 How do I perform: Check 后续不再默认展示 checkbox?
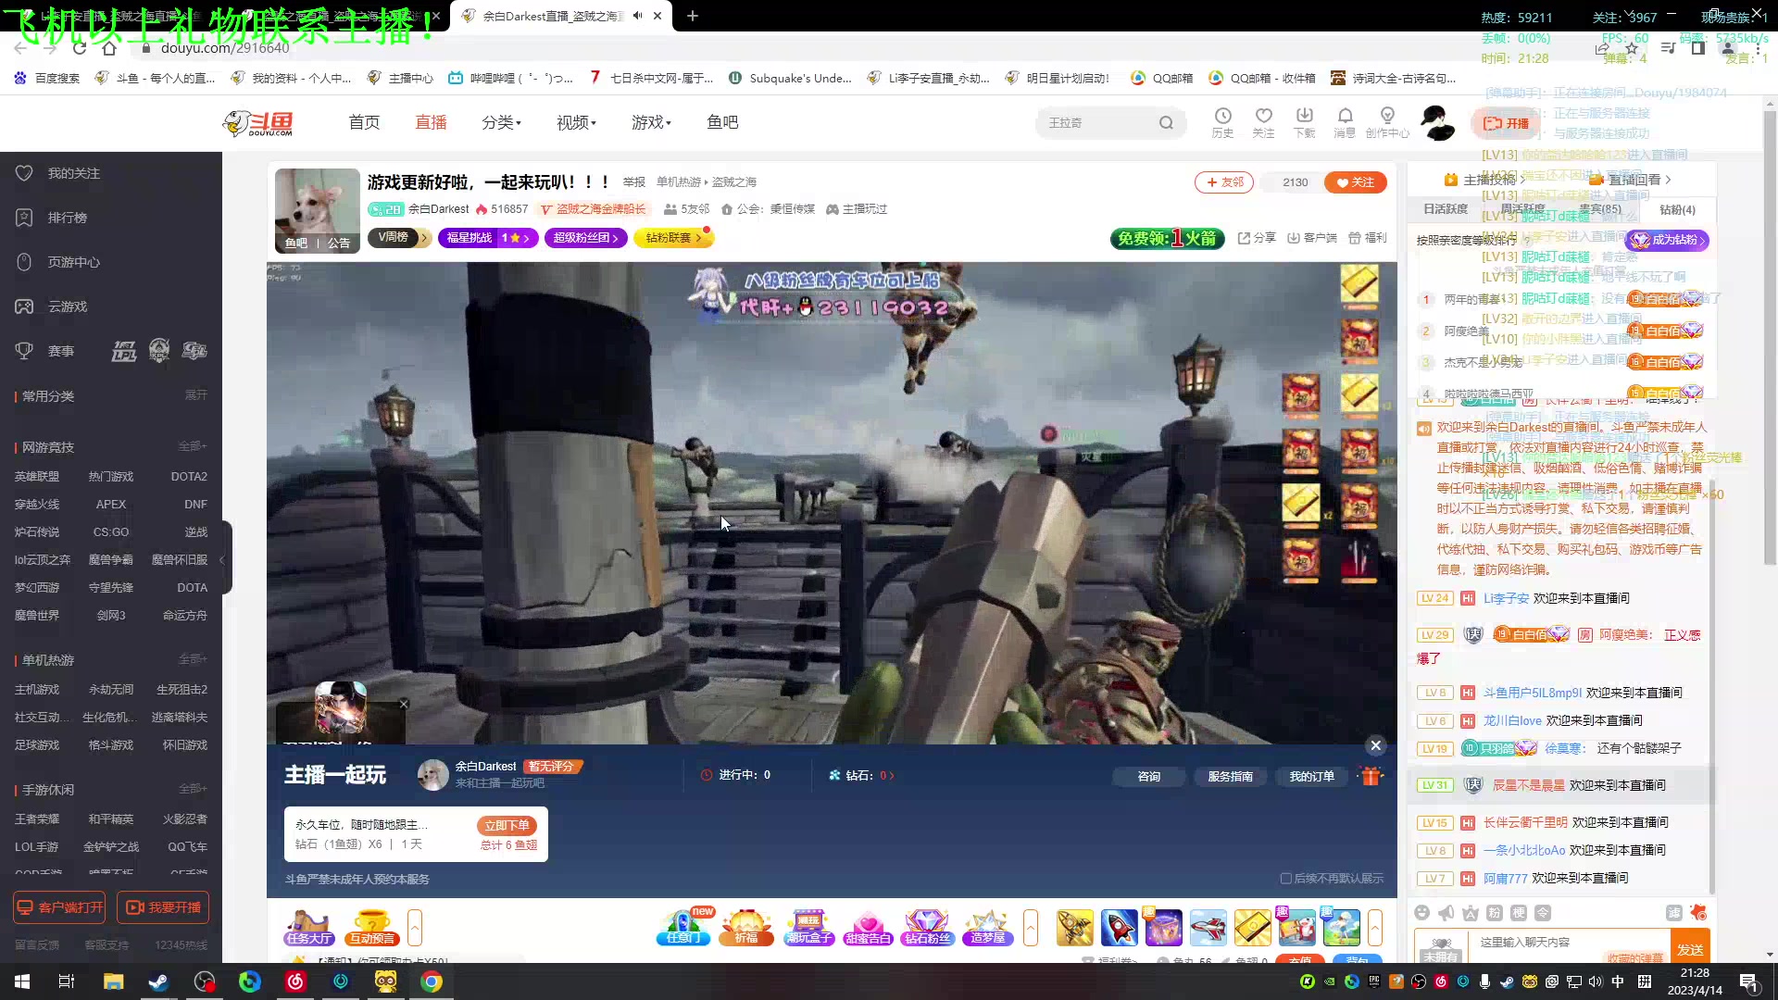point(1285,879)
